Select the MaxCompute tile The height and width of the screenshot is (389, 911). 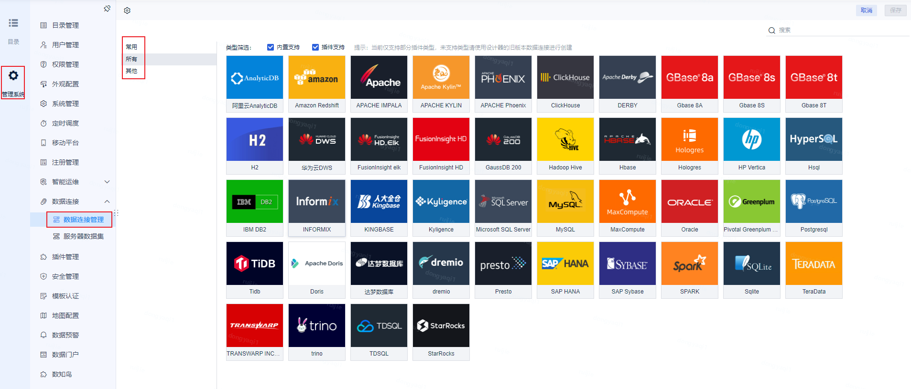click(x=628, y=208)
